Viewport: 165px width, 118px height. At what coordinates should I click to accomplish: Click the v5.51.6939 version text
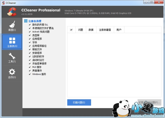27,14
